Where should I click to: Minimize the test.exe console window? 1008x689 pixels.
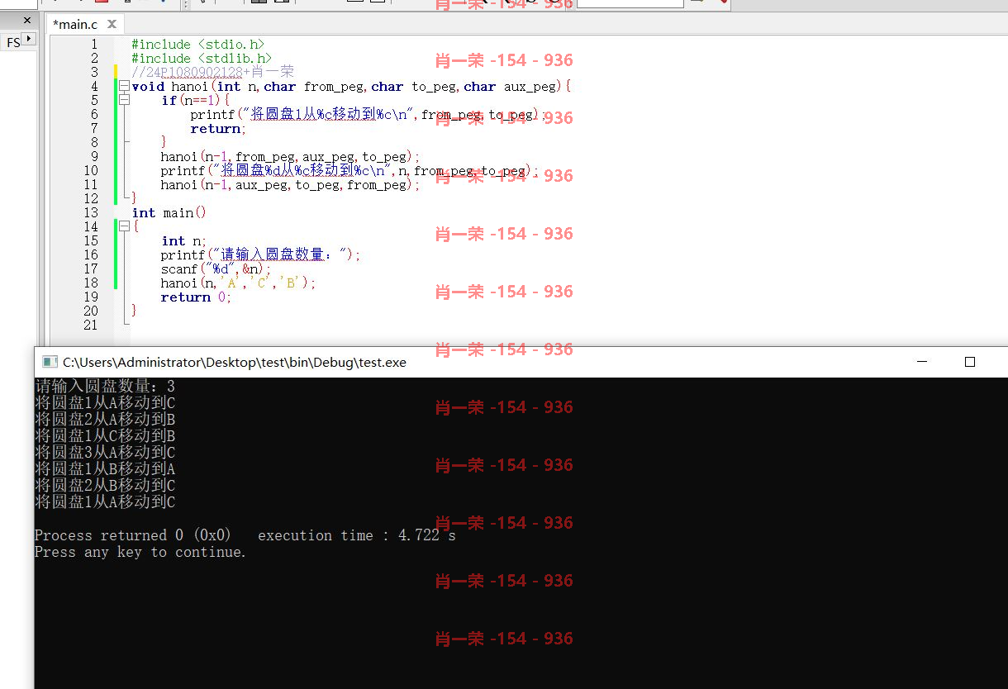(x=924, y=362)
